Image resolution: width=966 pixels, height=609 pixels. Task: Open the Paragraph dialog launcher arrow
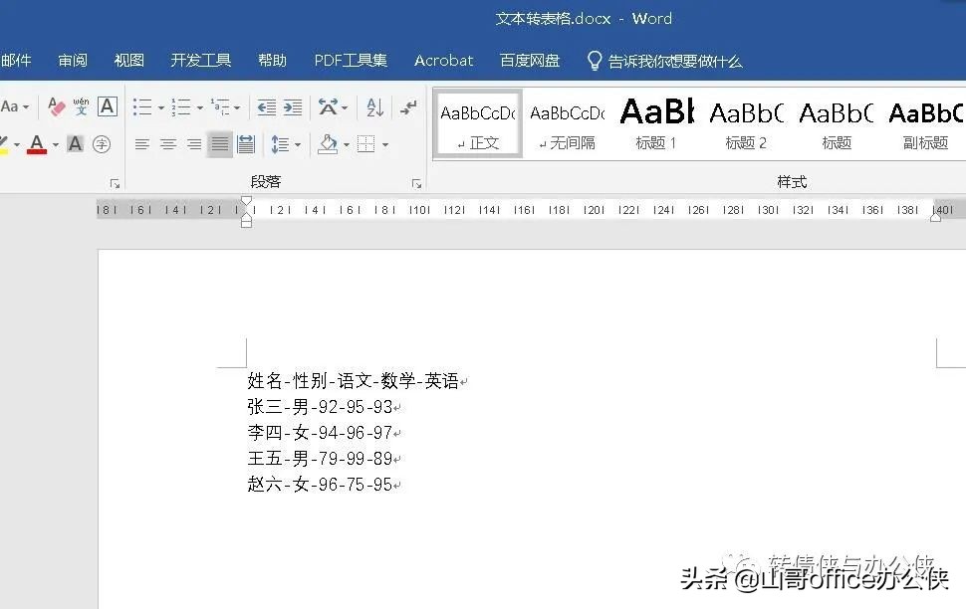pyautogui.click(x=415, y=182)
